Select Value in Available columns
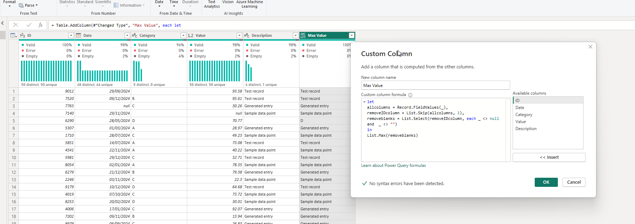Viewport: 635px width, 224px height. [x=548, y=122]
